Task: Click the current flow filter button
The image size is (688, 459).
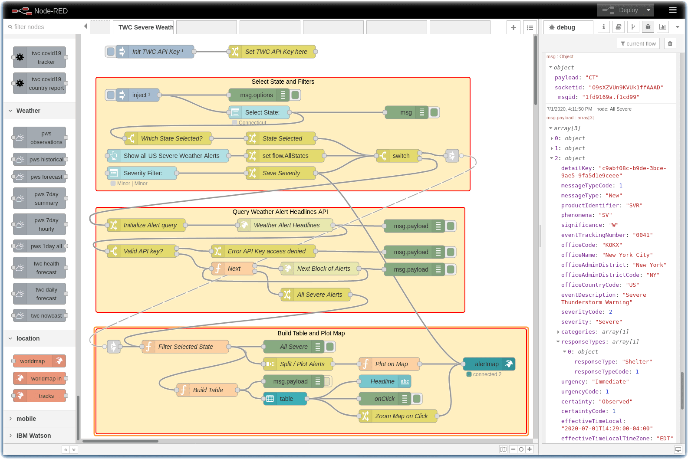Action: pos(638,43)
